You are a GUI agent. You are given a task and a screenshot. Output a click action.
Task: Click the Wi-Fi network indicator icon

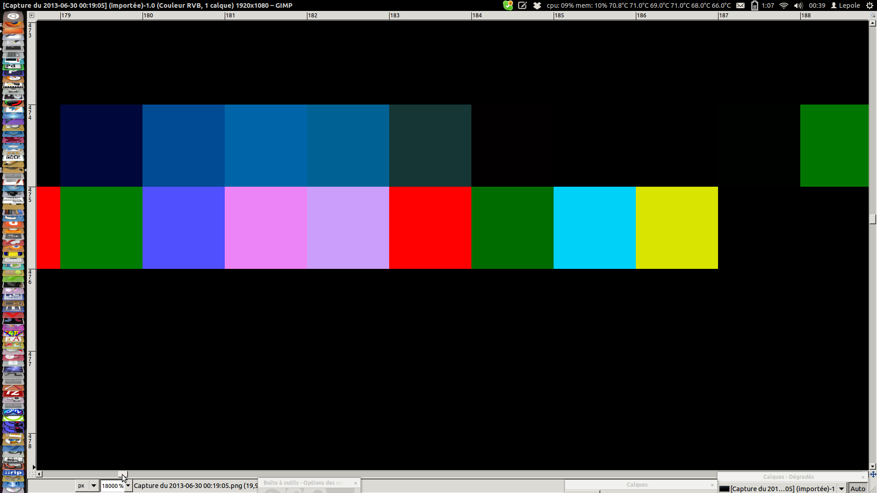point(784,5)
